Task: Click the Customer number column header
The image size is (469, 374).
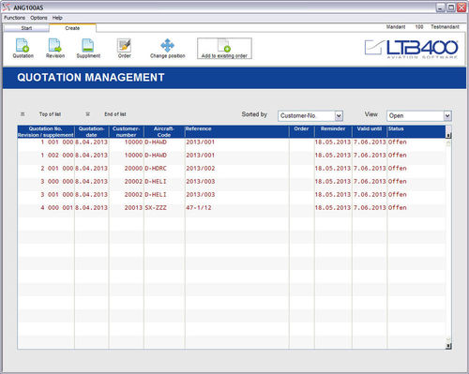Action: [x=126, y=132]
